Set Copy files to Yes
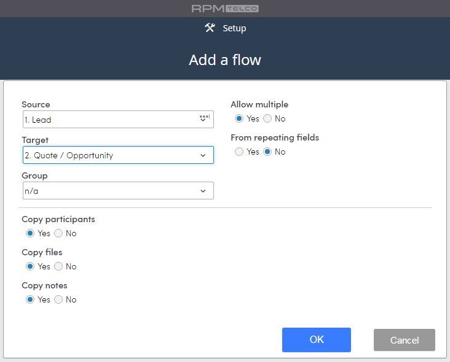Image resolution: width=450 pixels, height=362 pixels. 30,266
